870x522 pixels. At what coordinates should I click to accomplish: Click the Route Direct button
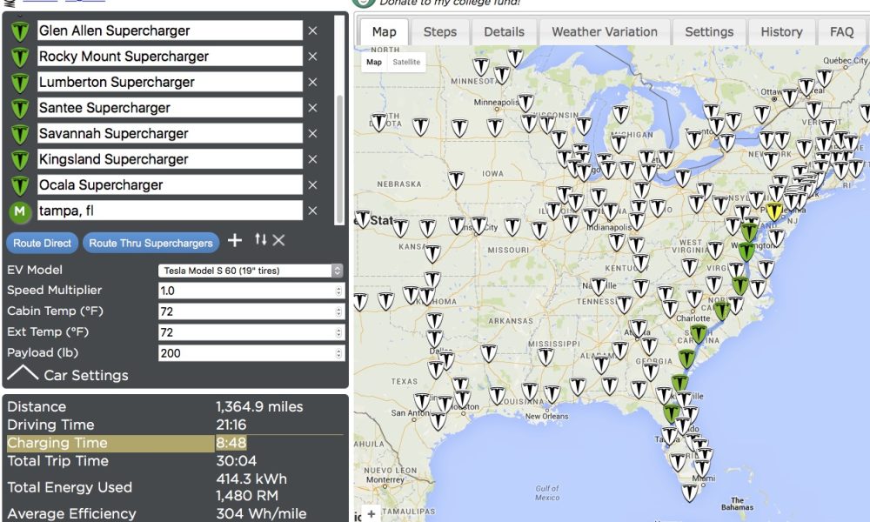tap(42, 244)
